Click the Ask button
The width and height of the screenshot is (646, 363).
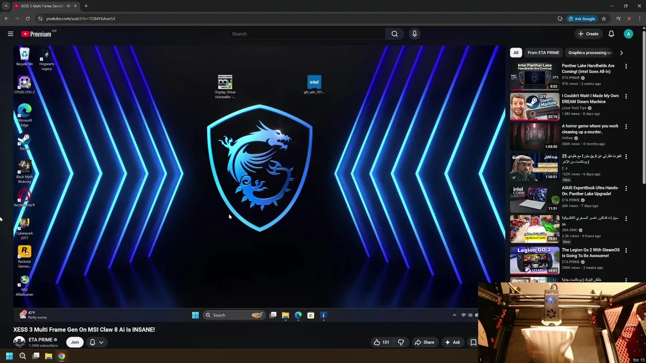[452, 342]
